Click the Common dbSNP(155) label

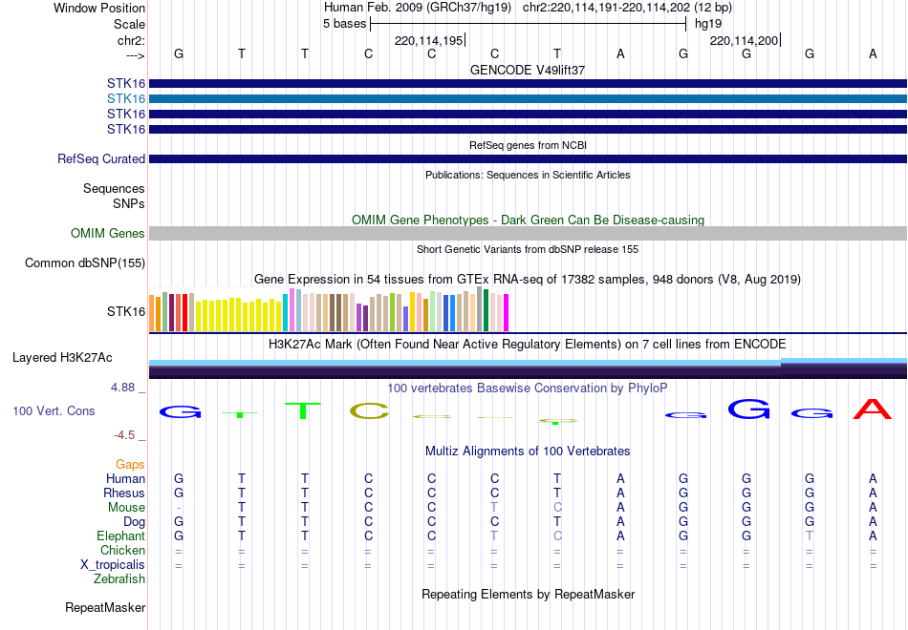click(x=84, y=263)
